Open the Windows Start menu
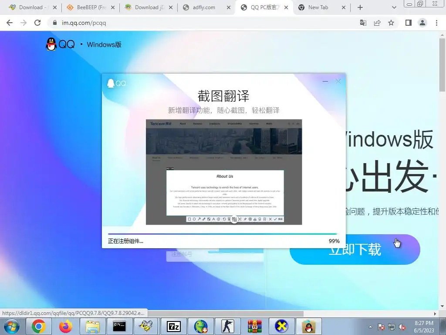The image size is (446, 335). pyautogui.click(x=12, y=326)
